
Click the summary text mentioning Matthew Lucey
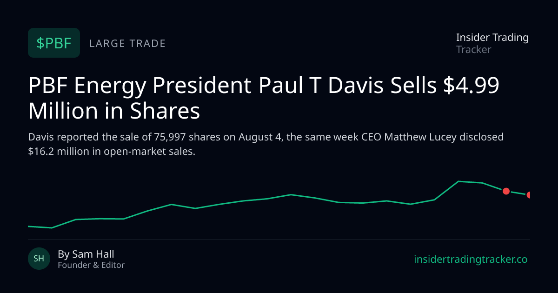[x=266, y=145]
